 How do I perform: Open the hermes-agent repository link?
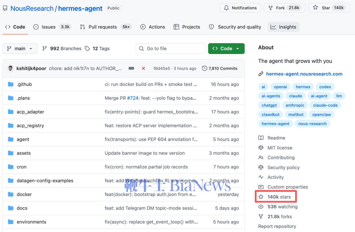pyautogui.click(x=80, y=8)
